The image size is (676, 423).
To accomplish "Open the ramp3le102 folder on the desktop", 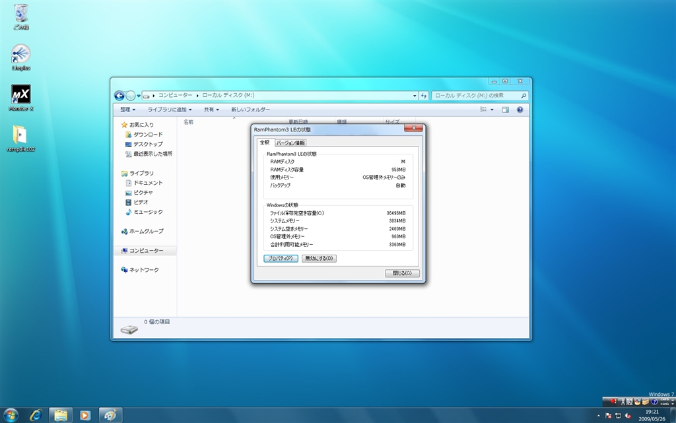I will pos(21,137).
